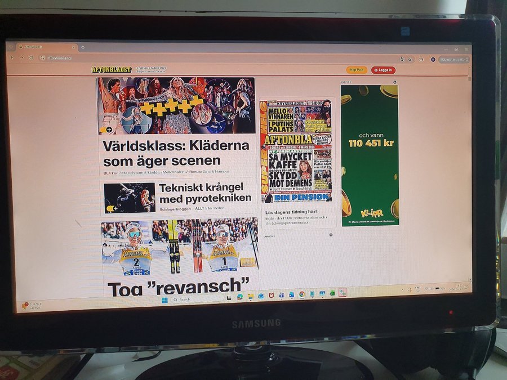Open McAfee from the taskbar
This screenshot has height=380, width=507.
tap(271, 295)
